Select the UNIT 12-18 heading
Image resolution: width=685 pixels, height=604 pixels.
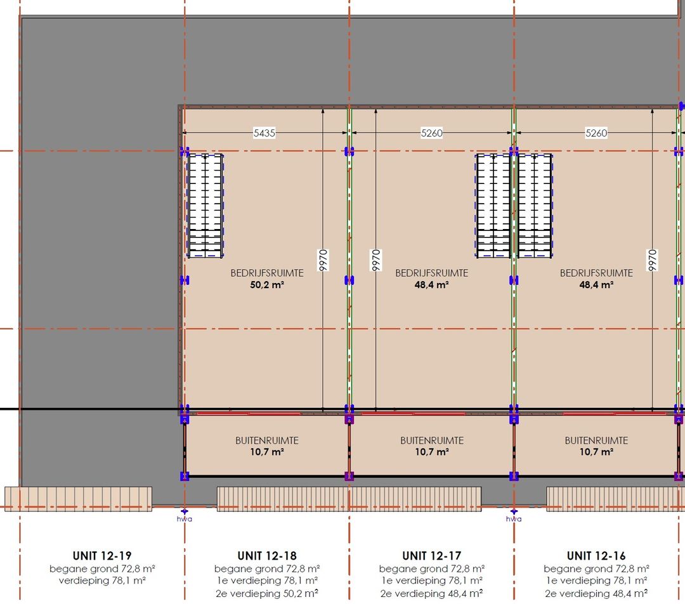(267, 556)
